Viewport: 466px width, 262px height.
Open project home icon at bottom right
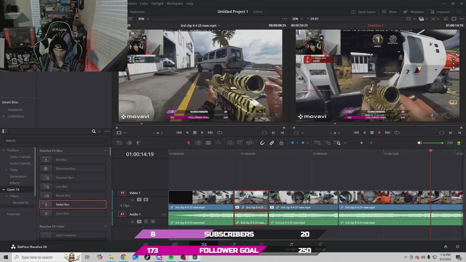(x=446, y=247)
